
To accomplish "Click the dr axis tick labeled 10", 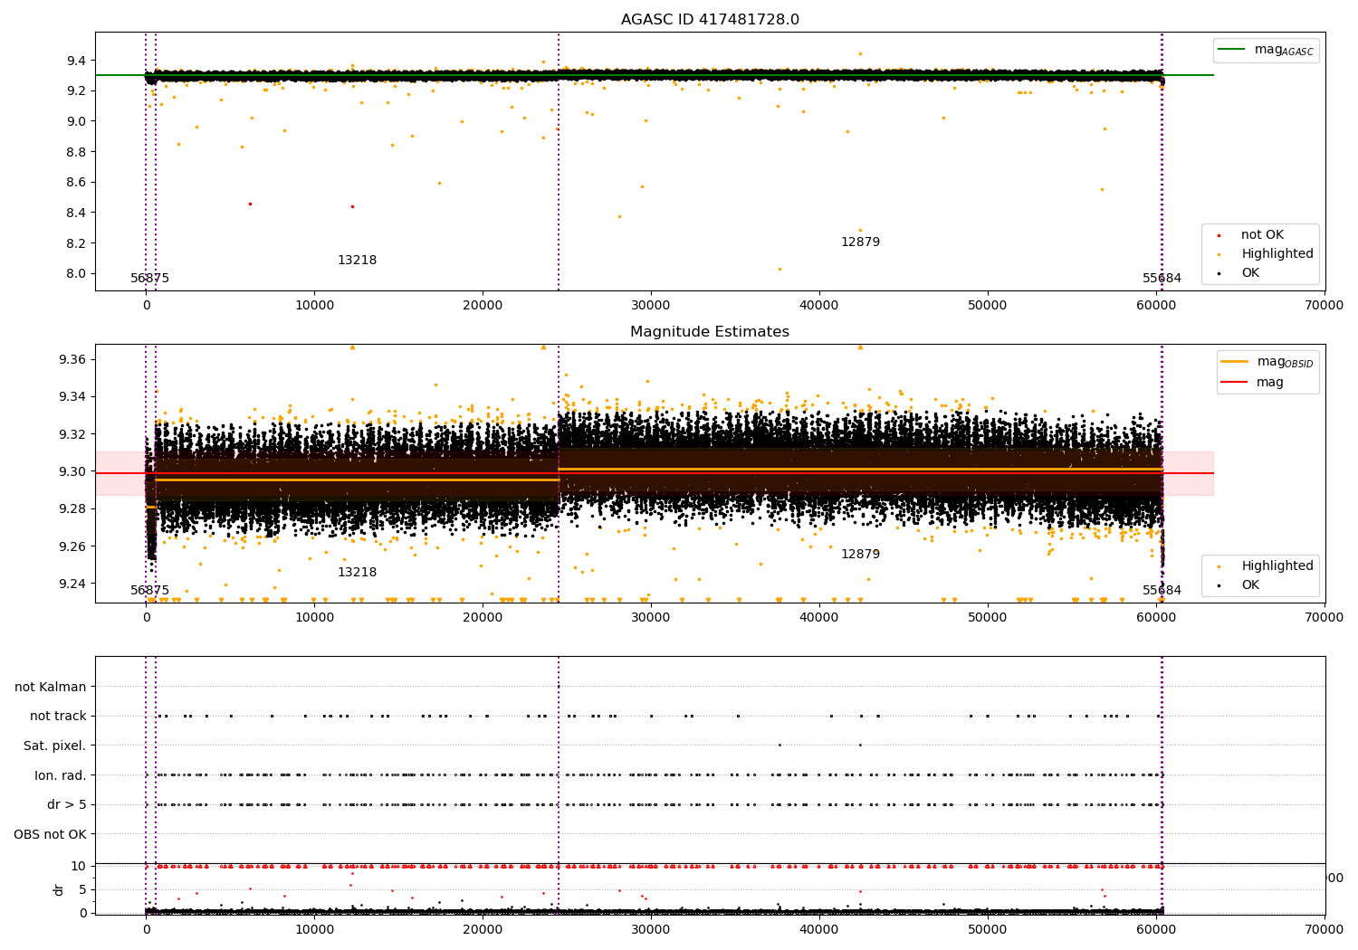I will tap(79, 866).
